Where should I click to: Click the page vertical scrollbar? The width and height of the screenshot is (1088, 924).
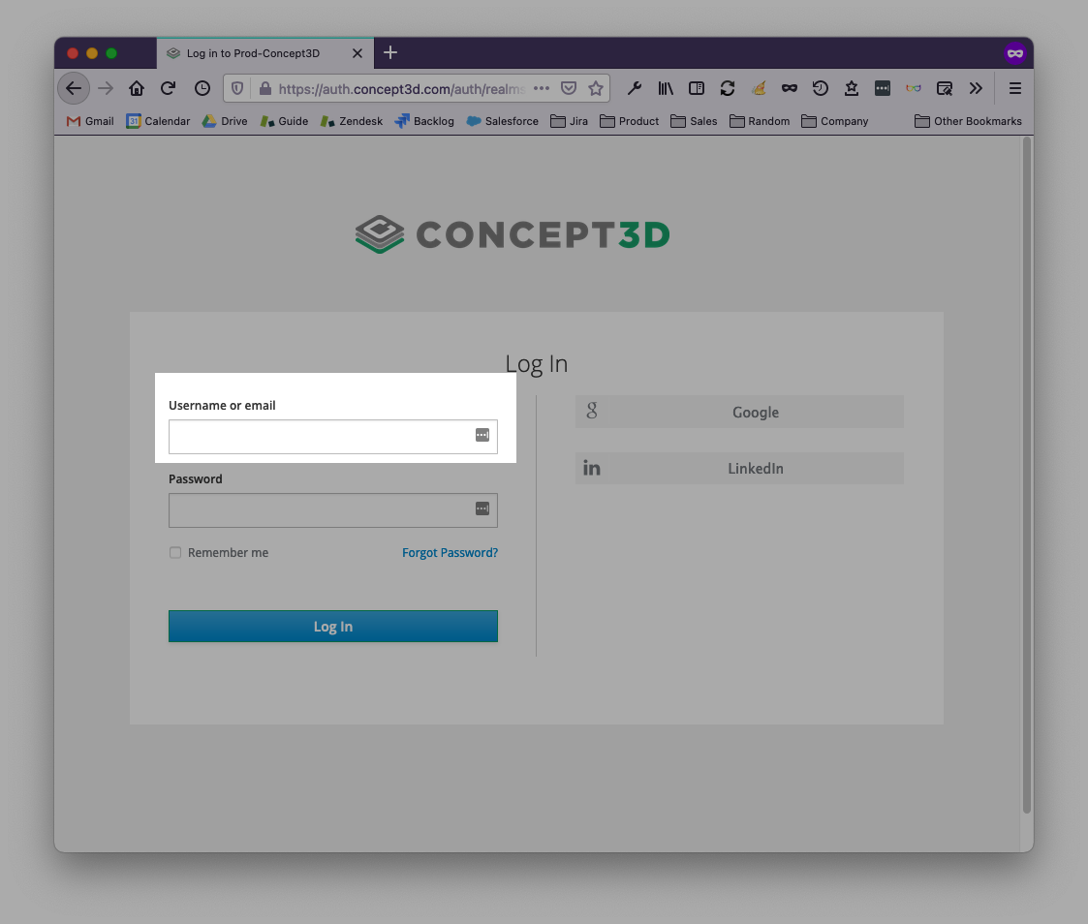(1027, 476)
